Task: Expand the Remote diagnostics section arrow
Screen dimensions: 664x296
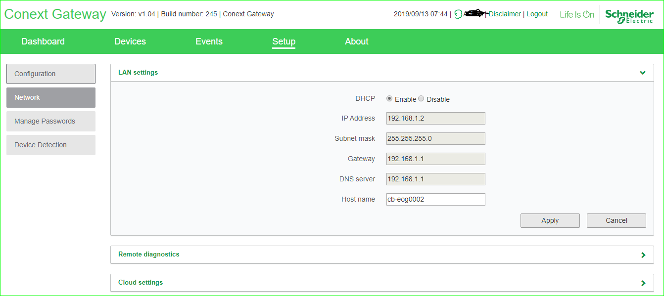Action: (x=643, y=255)
